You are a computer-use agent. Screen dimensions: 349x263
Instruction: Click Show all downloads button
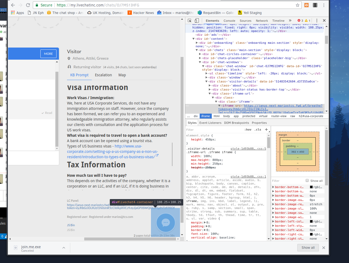(308, 248)
